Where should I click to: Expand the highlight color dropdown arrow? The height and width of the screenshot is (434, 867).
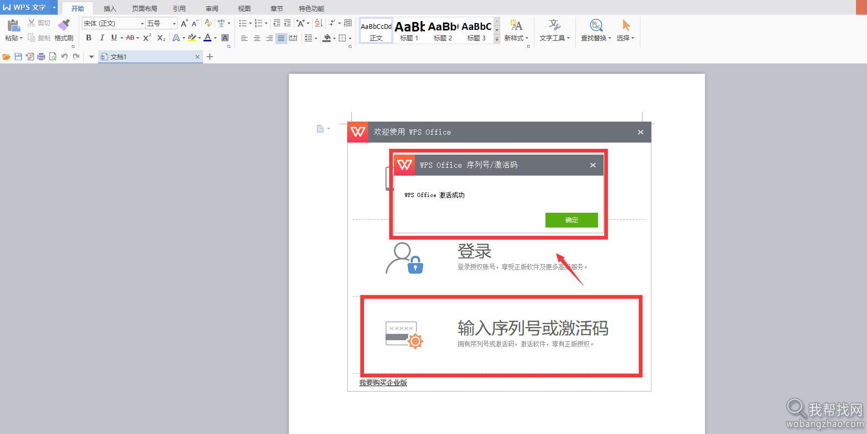click(199, 38)
